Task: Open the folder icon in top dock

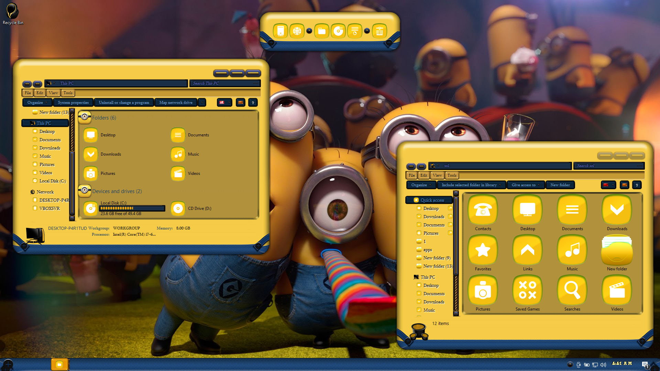Action: (322, 31)
